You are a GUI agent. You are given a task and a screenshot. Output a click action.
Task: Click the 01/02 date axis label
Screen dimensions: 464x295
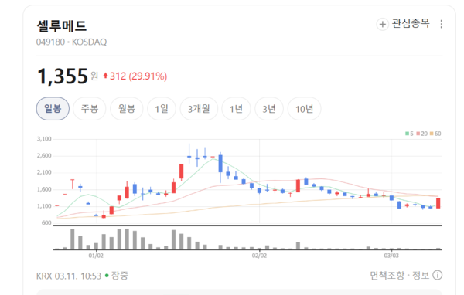coord(96,256)
